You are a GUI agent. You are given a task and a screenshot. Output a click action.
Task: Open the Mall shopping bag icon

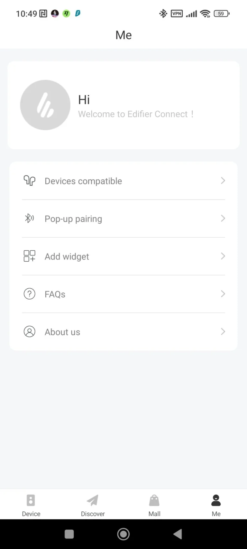pyautogui.click(x=154, y=500)
